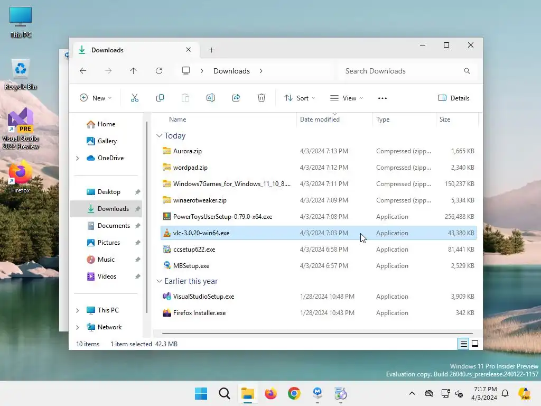Open Music in the navigation pane

tap(106, 260)
